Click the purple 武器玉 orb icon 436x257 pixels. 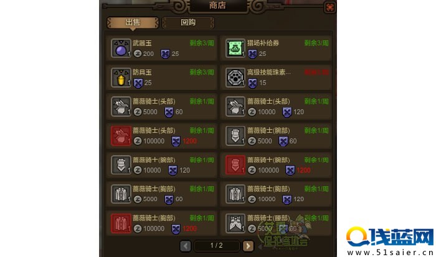(x=121, y=48)
